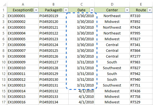Select cell PI34920130
The height and width of the screenshot is (105, 153).
point(53,79)
